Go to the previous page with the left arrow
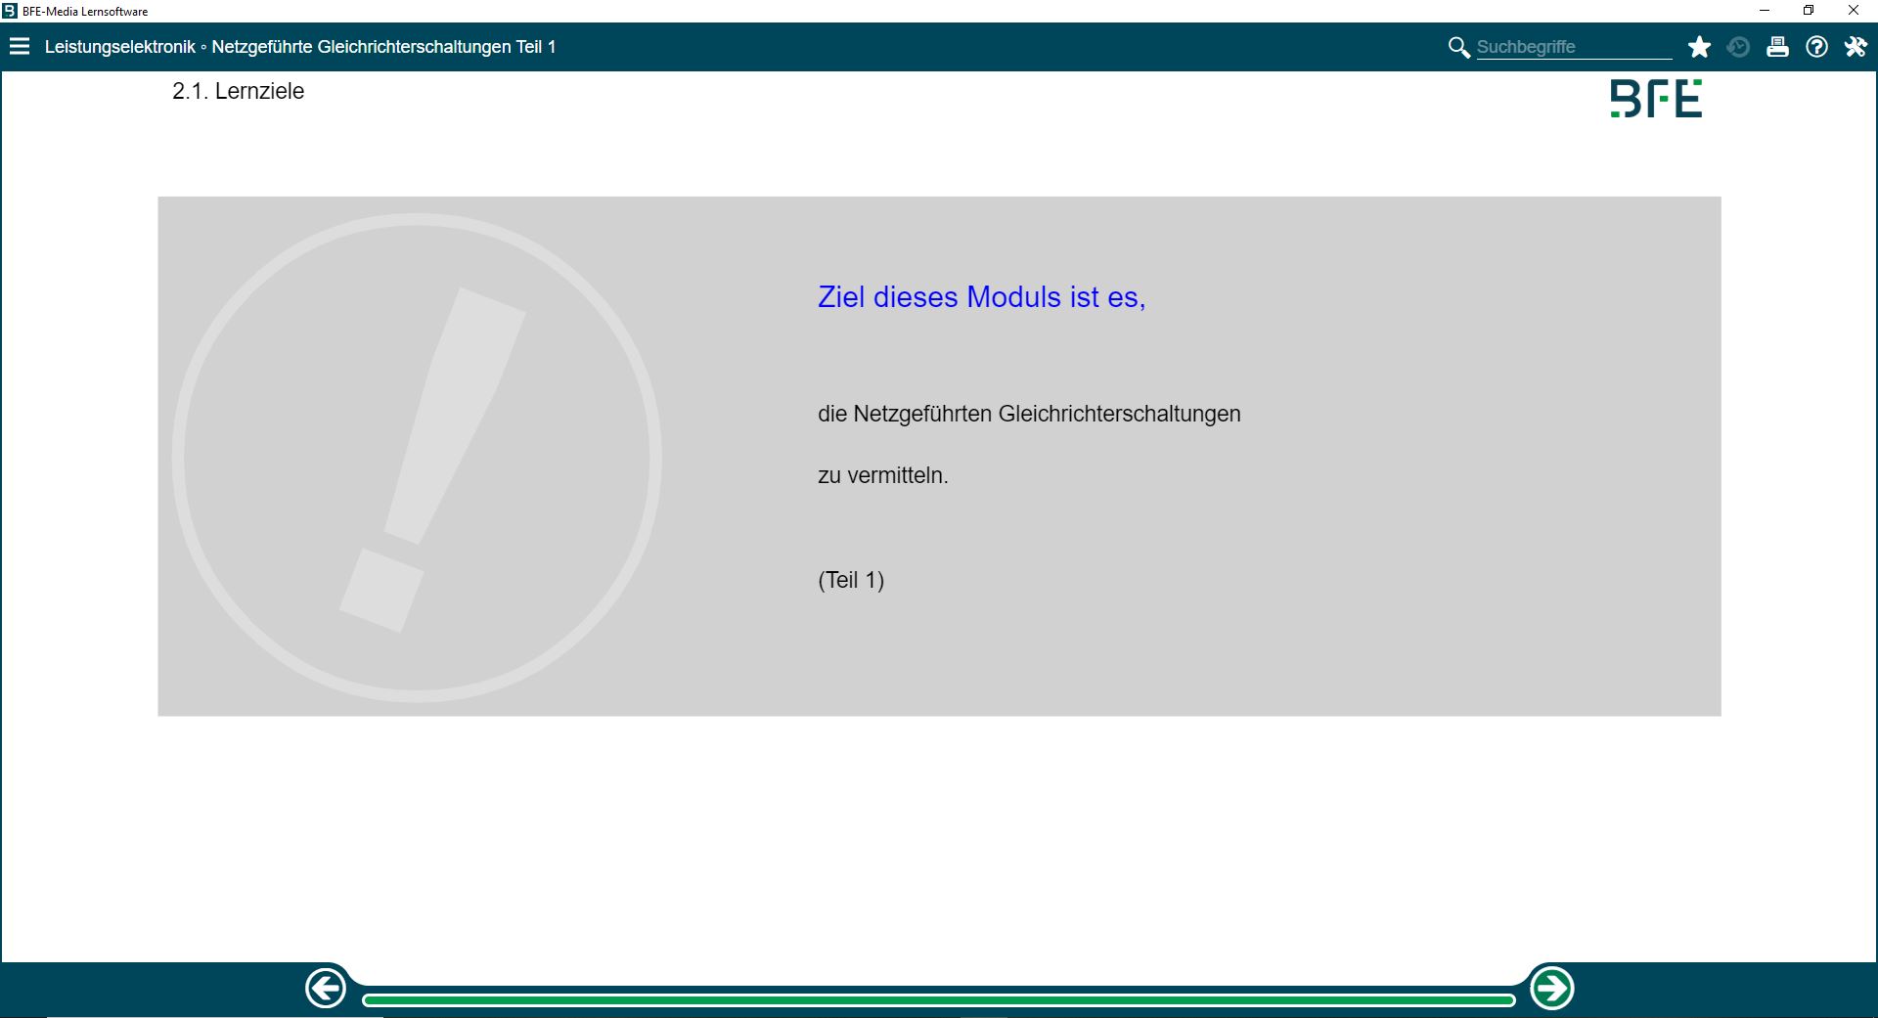 326,989
